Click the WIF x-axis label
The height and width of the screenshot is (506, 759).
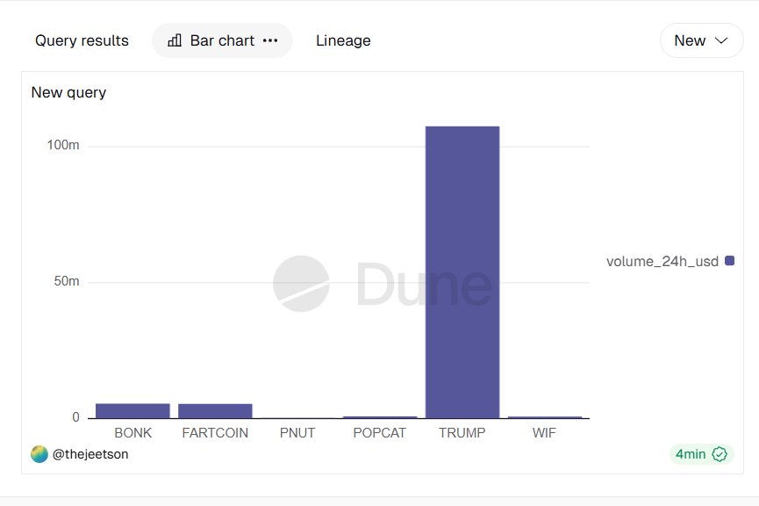544,433
